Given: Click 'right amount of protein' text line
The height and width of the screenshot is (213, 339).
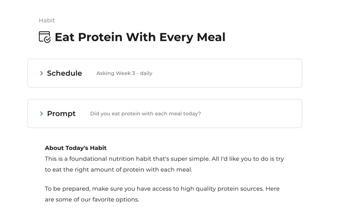Looking at the screenshot, I should click(x=119, y=170).
